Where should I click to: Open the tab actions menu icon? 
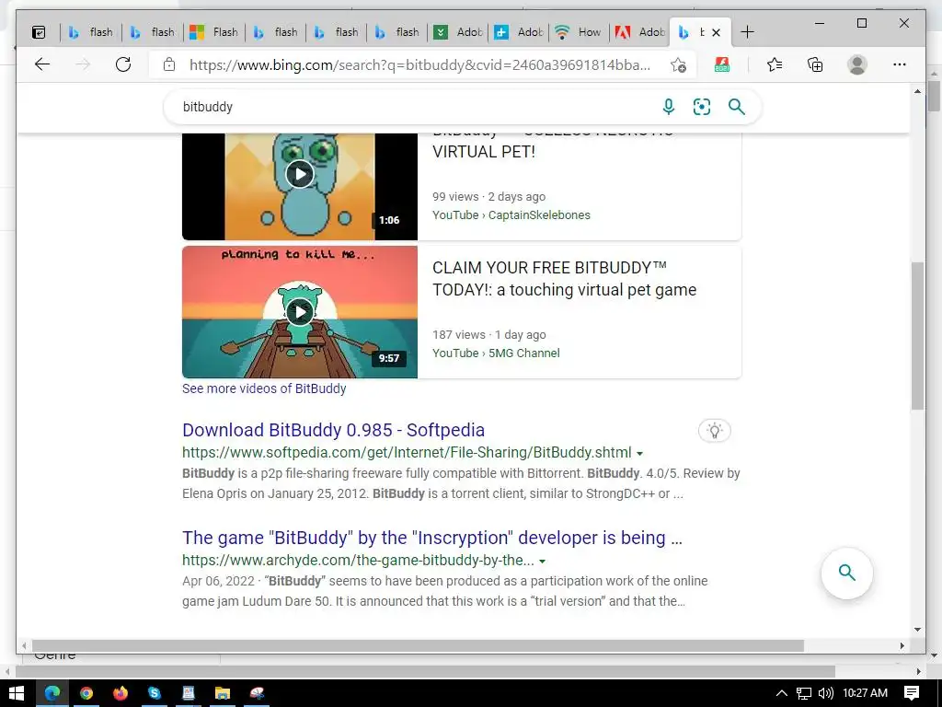(39, 32)
